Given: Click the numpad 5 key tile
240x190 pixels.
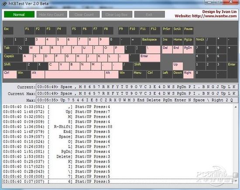Looking at the screenshot, I should tap(211, 58).
